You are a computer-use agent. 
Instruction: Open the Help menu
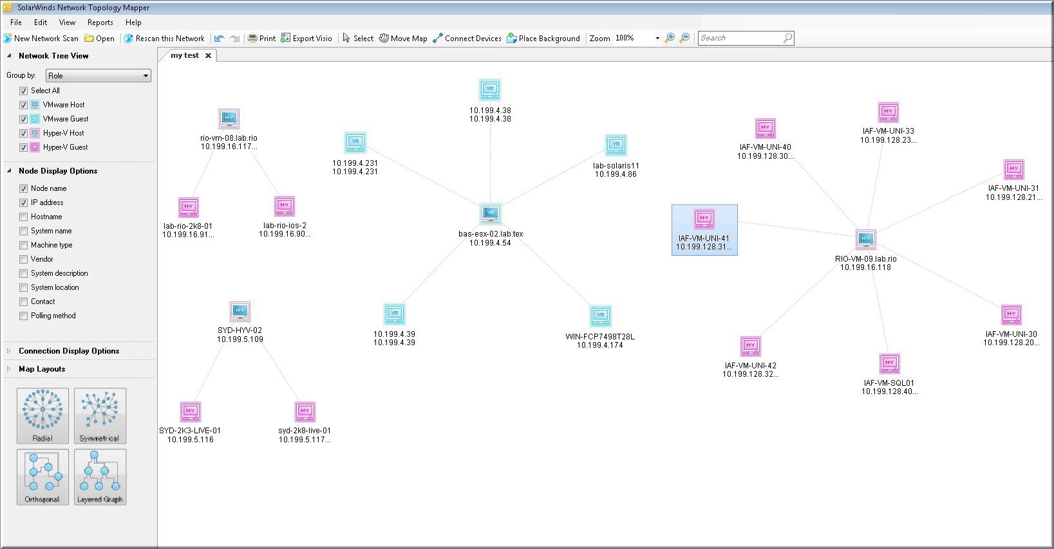133,22
